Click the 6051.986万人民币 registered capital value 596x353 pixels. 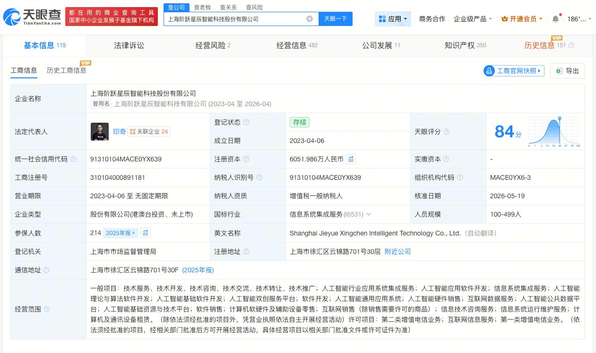[317, 159]
